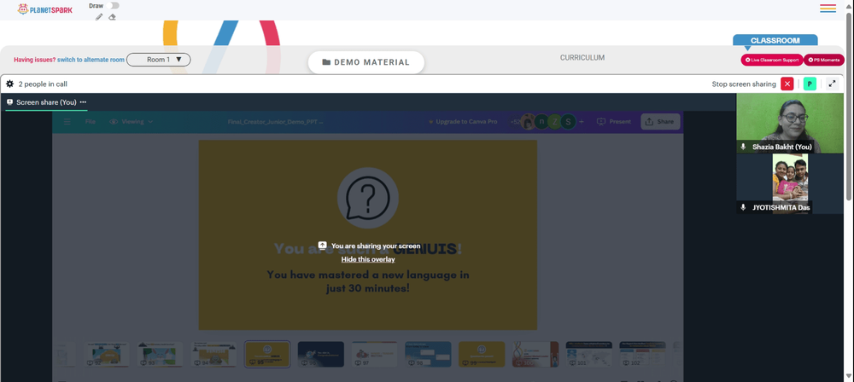
Task: Click red X to stop screen sharing
Action: (787, 84)
